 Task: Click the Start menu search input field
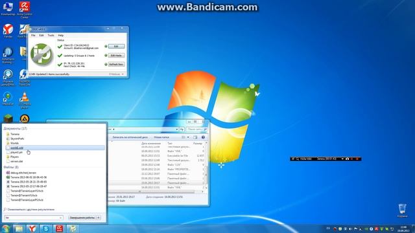click(34, 217)
